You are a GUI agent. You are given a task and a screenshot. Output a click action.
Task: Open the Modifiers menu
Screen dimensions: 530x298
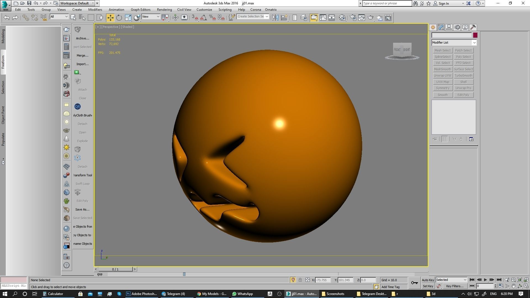coord(95,10)
